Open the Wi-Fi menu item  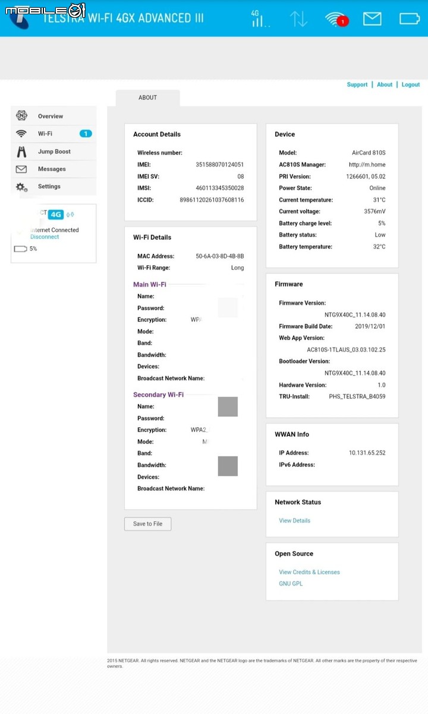coord(53,134)
